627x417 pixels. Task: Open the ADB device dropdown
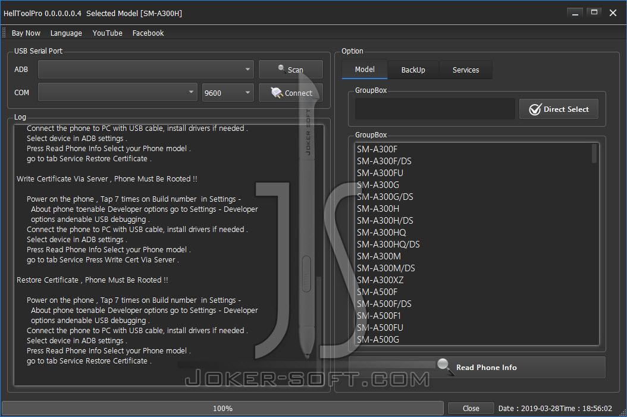146,69
